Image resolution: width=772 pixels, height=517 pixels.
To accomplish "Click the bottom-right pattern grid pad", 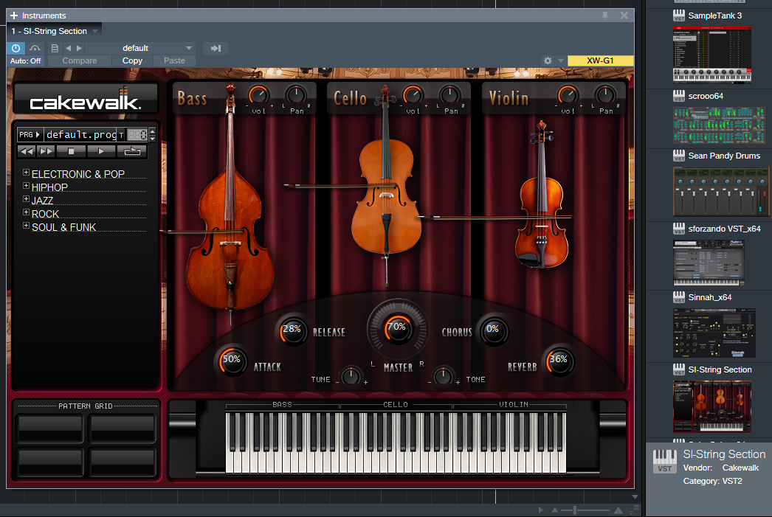I will point(123,462).
